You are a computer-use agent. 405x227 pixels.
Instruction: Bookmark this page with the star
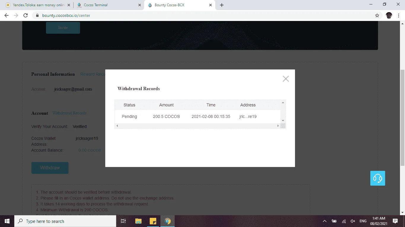377,15
